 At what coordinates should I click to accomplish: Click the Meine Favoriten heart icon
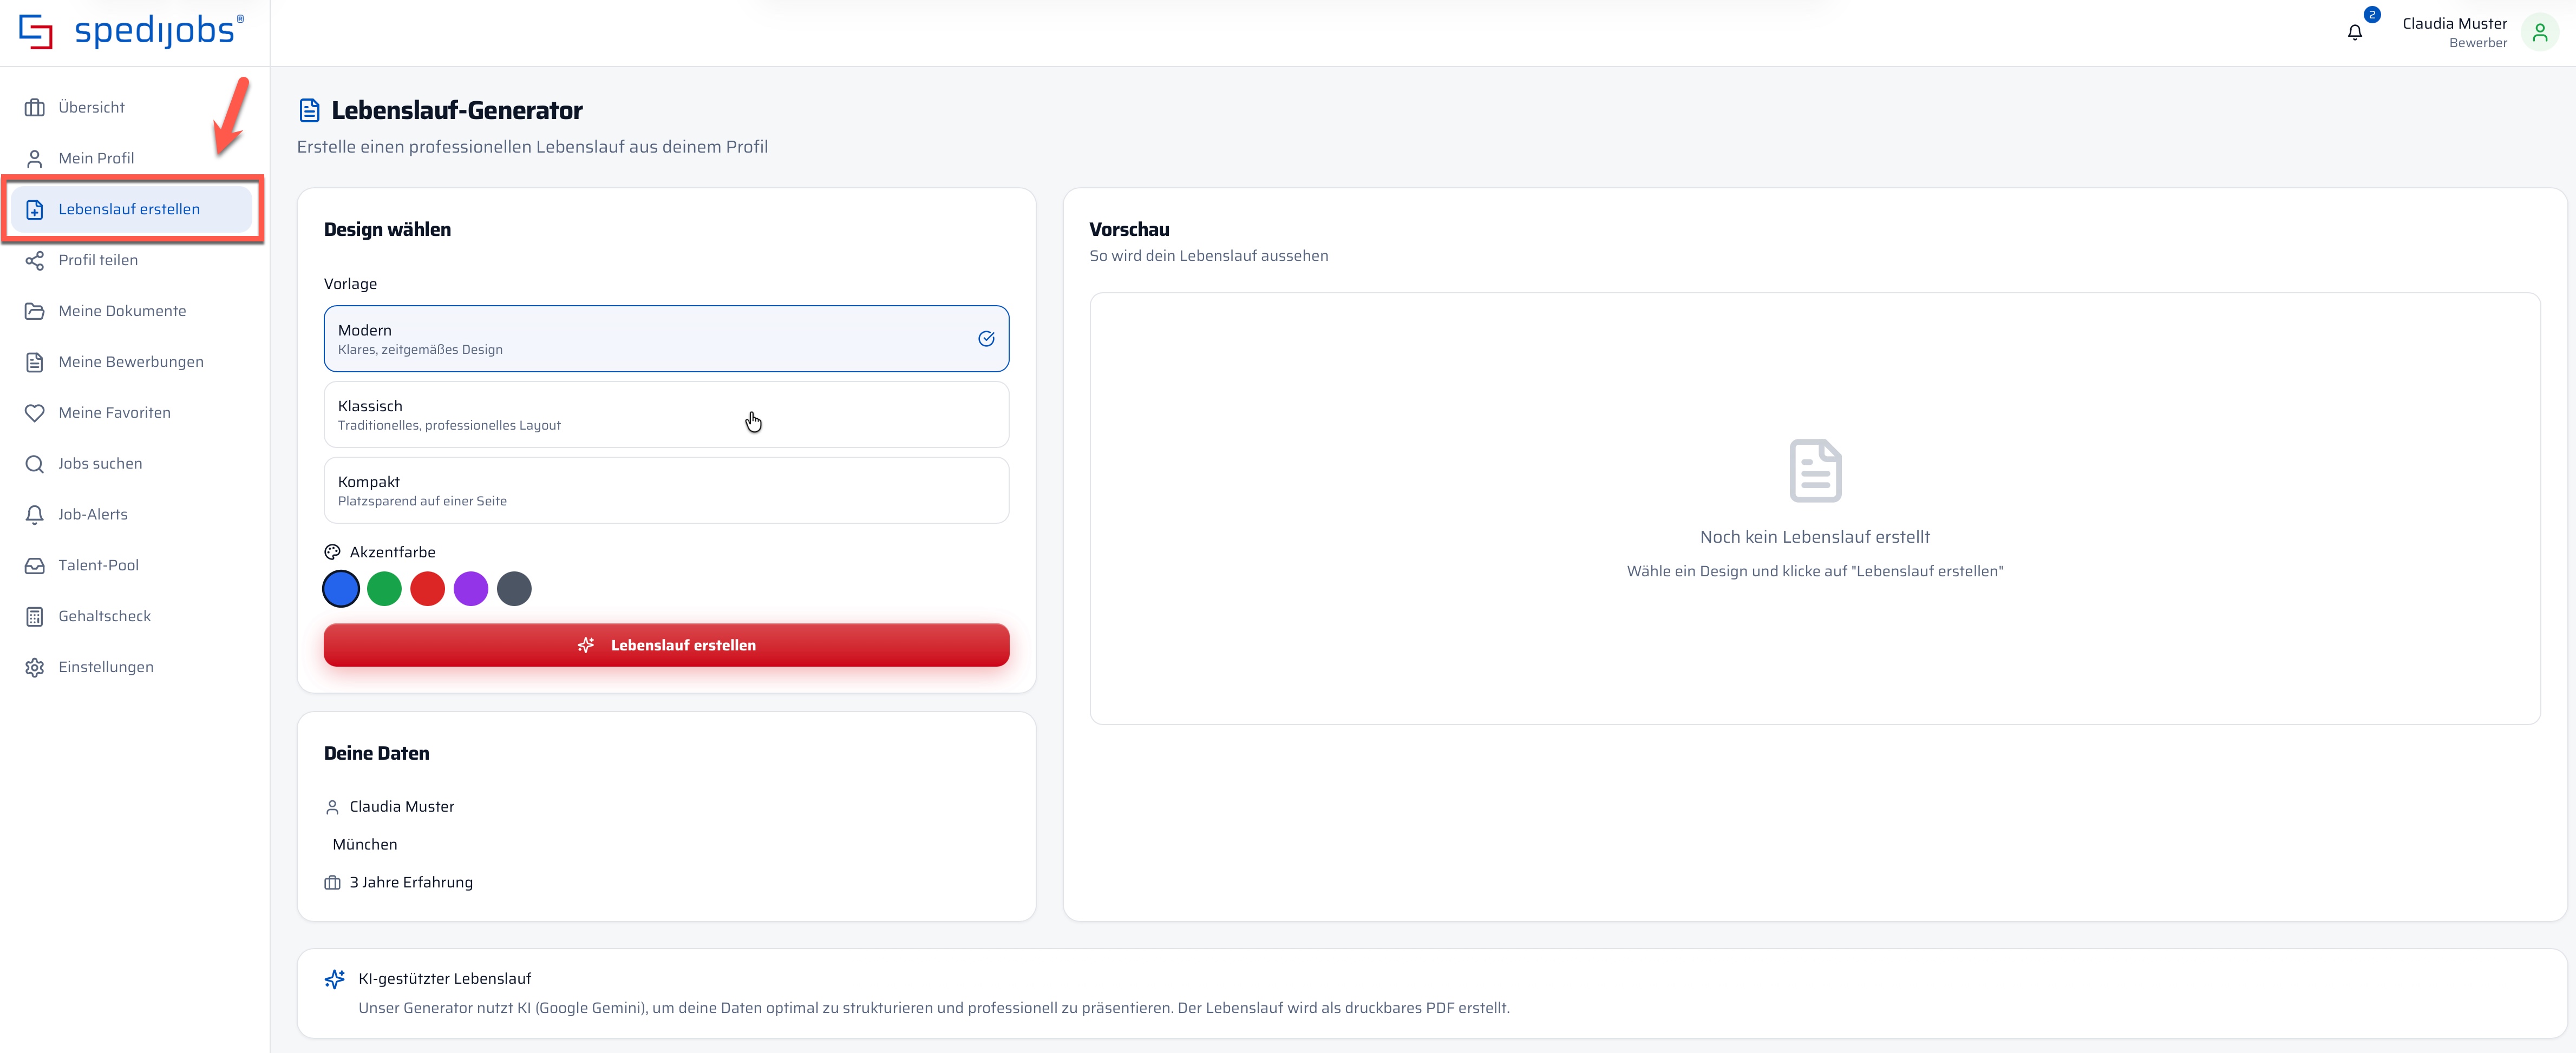pos(35,413)
